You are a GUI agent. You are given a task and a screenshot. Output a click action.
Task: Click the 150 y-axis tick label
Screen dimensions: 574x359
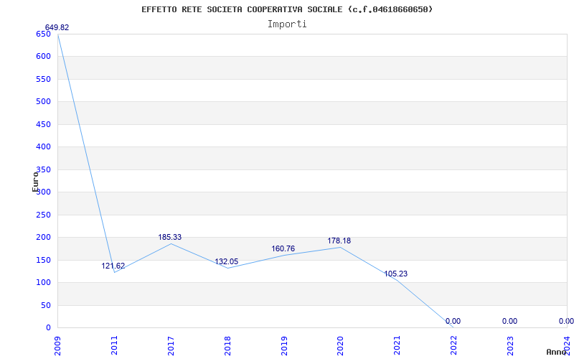(43, 260)
